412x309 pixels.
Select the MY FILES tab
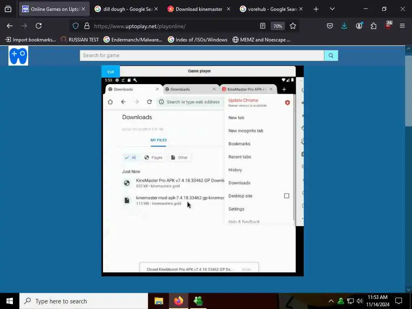(159, 140)
